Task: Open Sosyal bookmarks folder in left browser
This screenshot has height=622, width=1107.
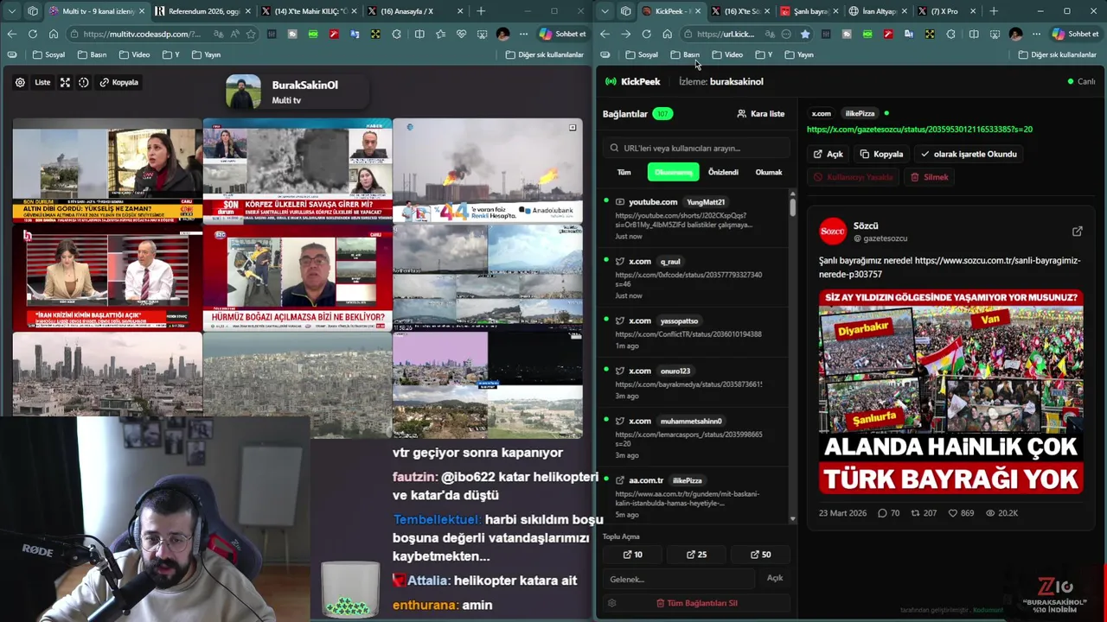Action: coord(48,54)
